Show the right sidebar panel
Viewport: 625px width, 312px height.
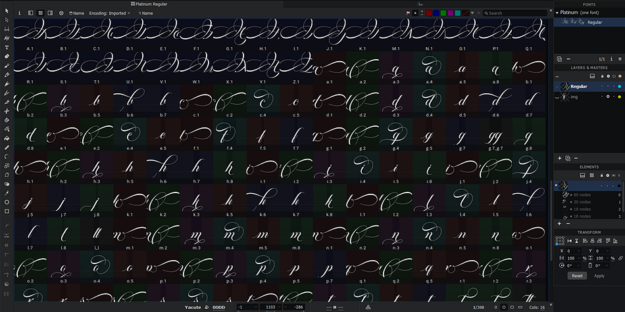pos(50,13)
